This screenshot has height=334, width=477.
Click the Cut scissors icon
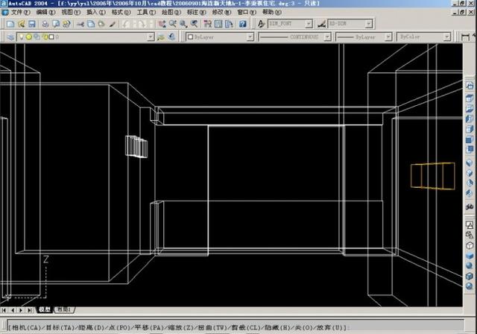pos(80,24)
